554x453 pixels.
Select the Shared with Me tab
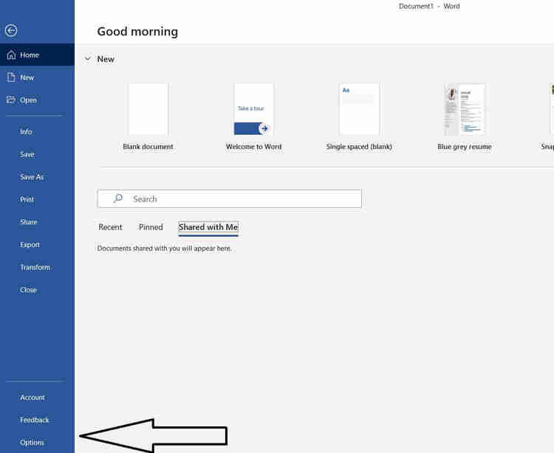208,227
